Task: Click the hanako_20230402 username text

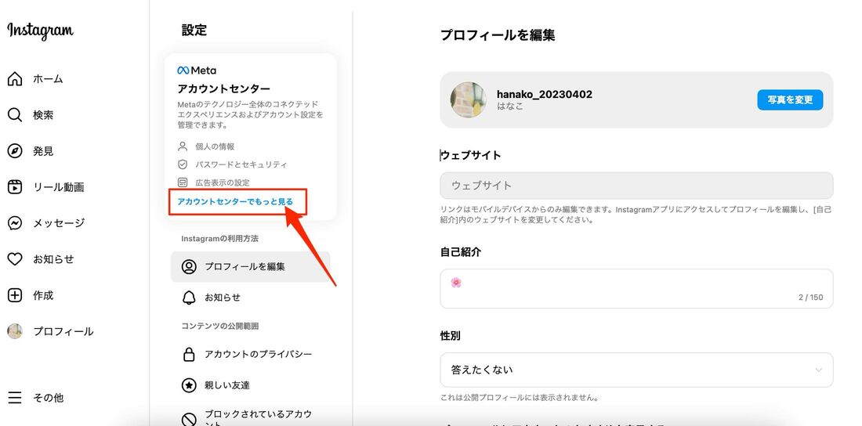Action: [x=545, y=94]
